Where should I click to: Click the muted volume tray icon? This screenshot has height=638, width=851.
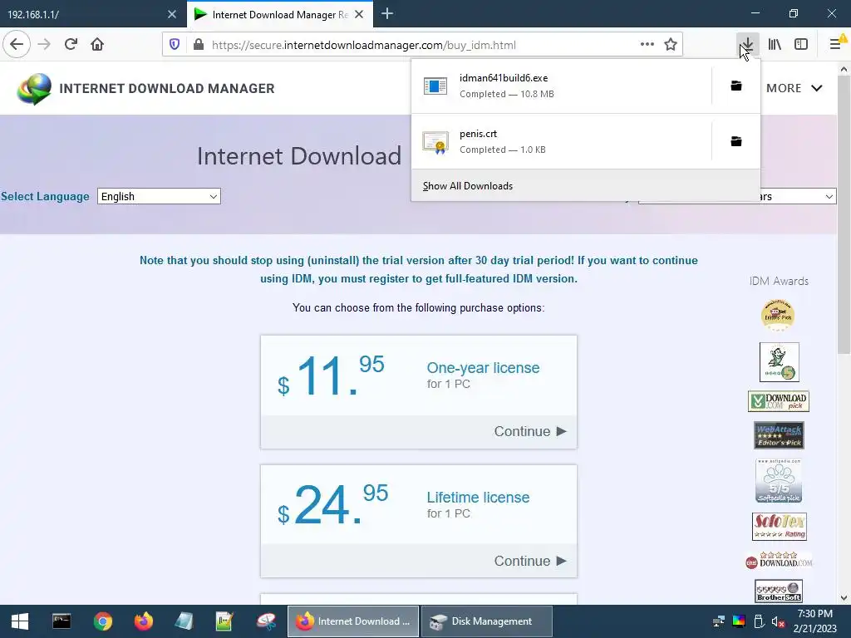pos(778,621)
